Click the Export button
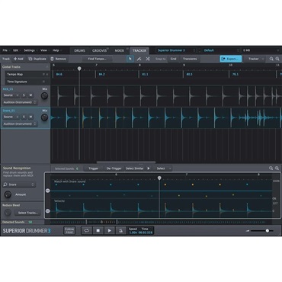This screenshot has width=282, height=282. pyautogui.click(x=231, y=59)
